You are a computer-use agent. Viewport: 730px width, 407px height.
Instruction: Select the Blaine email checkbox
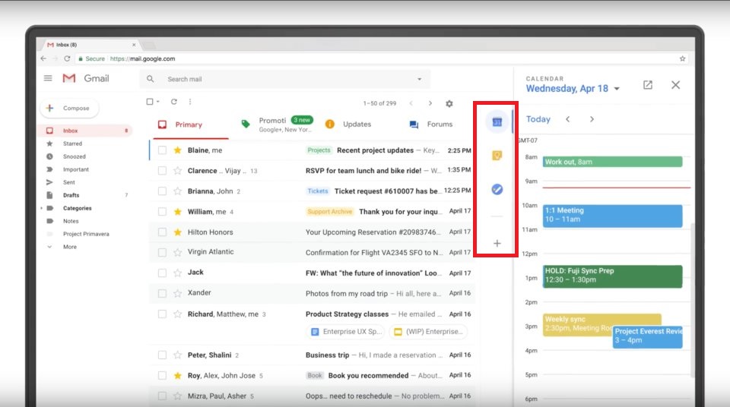(162, 150)
